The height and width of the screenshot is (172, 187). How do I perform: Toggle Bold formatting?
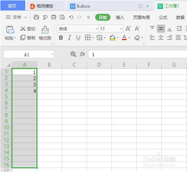pos(61,38)
